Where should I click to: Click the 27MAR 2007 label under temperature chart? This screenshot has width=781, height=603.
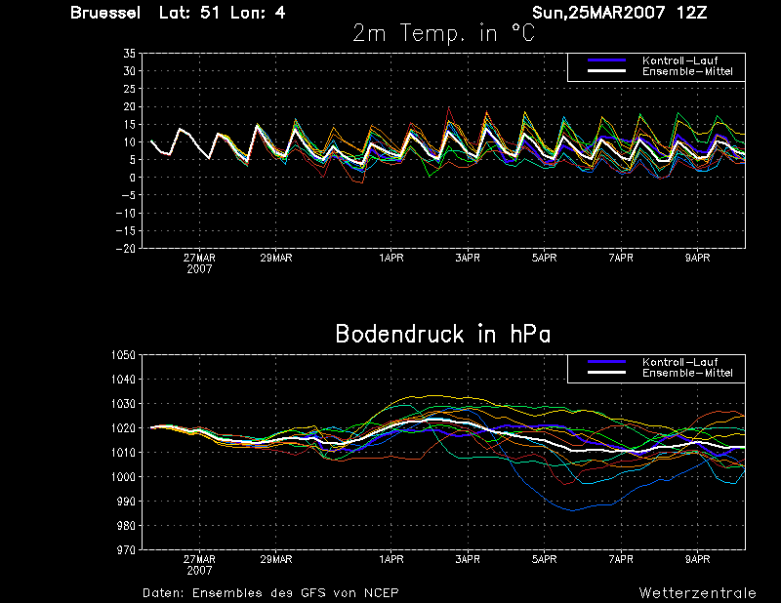199,263
